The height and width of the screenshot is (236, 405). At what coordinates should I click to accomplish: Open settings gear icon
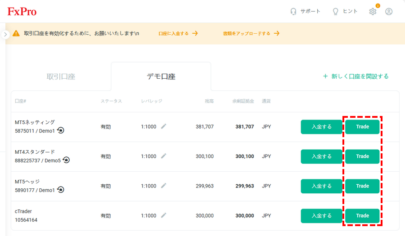(x=373, y=11)
